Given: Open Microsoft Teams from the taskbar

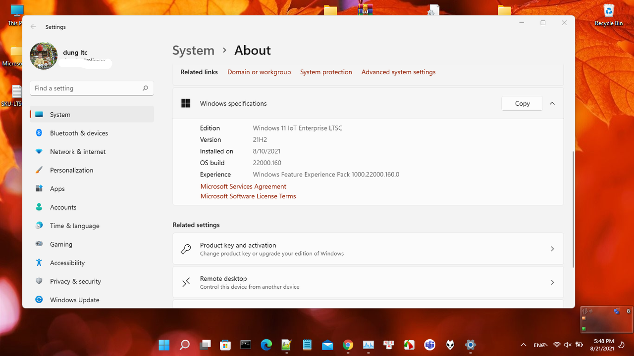Looking at the screenshot, I should click(x=429, y=345).
